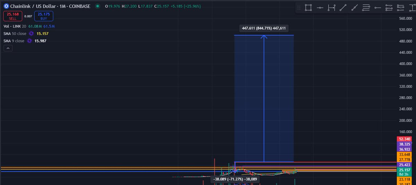Click the SMA 50 value 15.157

tap(42, 34)
